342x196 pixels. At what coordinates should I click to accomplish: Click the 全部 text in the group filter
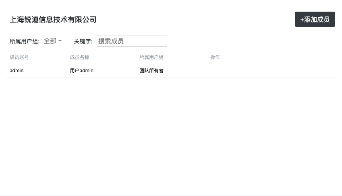tap(50, 41)
